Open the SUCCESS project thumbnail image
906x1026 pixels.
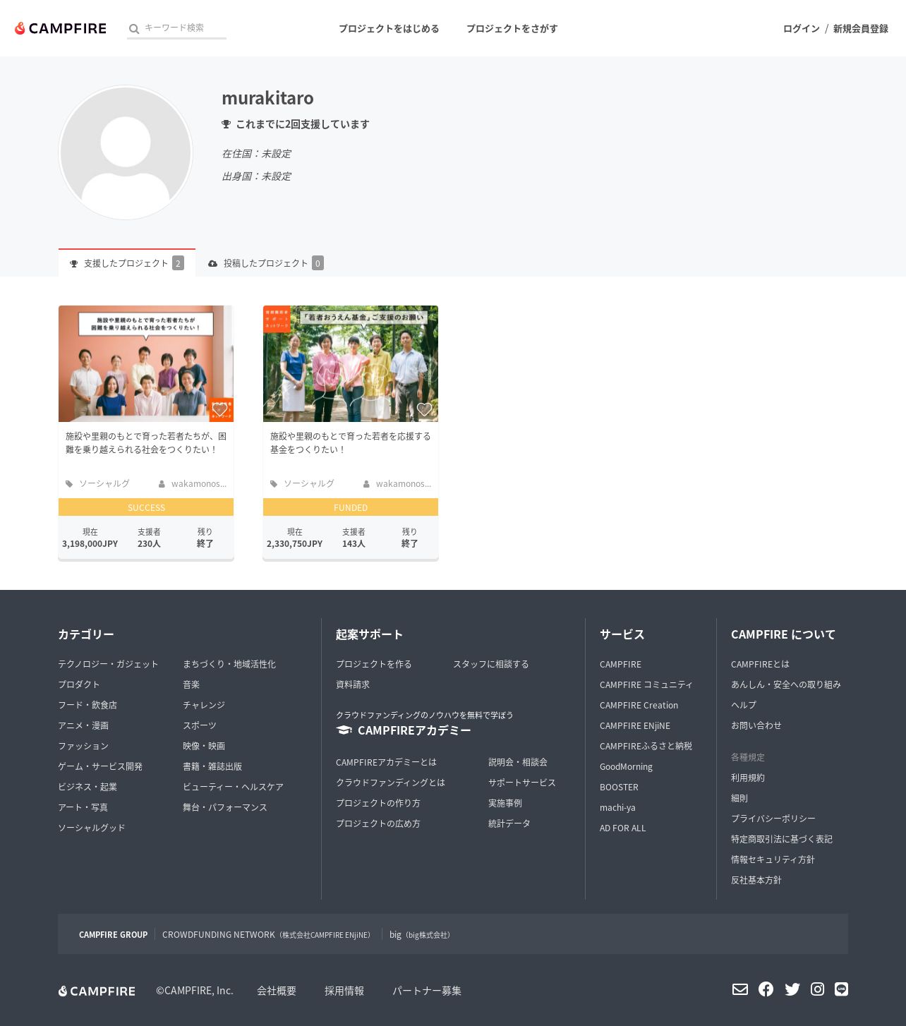coord(146,363)
